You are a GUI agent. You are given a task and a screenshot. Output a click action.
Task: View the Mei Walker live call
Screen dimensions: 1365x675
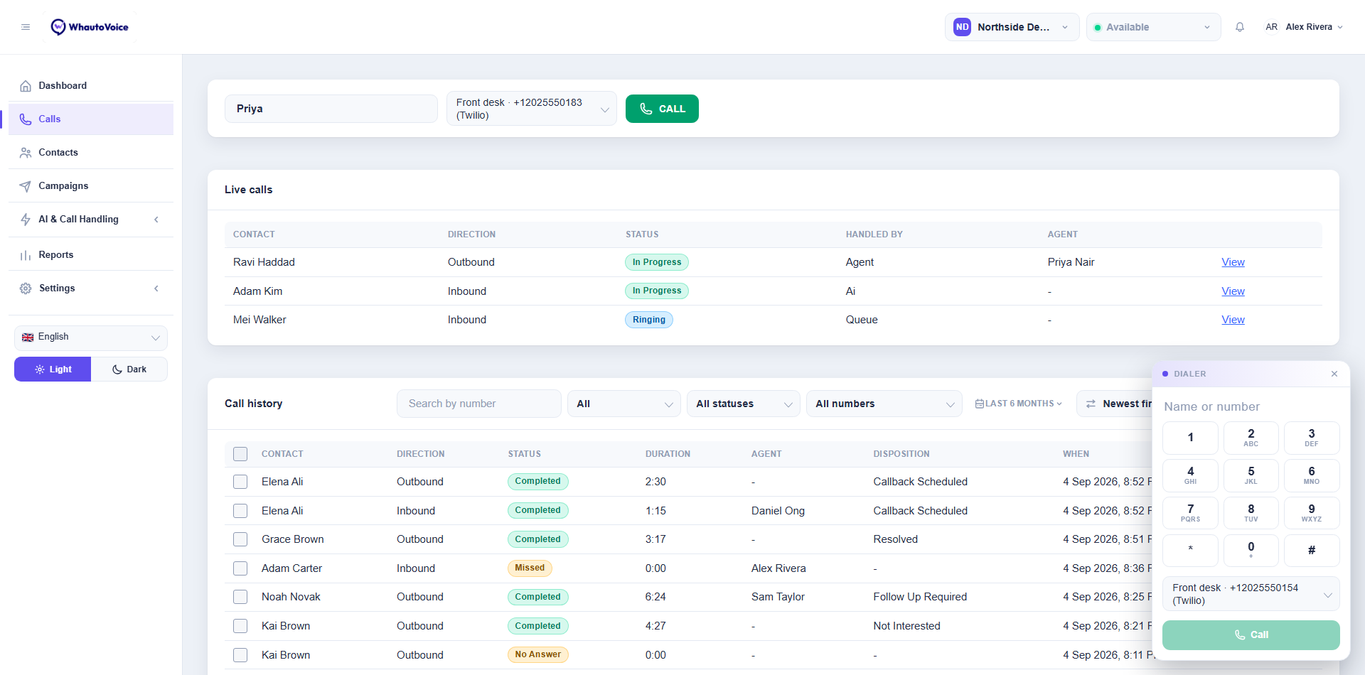click(1233, 320)
